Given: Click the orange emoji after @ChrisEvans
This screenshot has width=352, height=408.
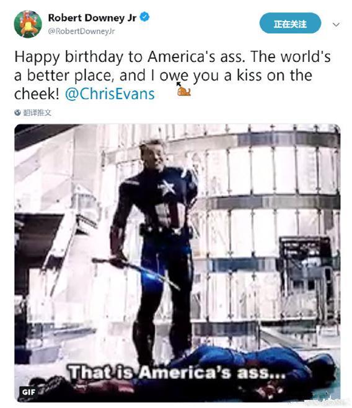Looking at the screenshot, I should pos(184,92).
